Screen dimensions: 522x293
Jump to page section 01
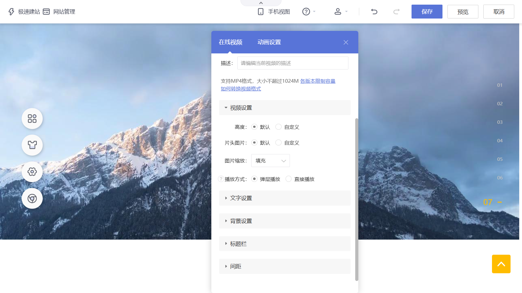[x=500, y=85]
